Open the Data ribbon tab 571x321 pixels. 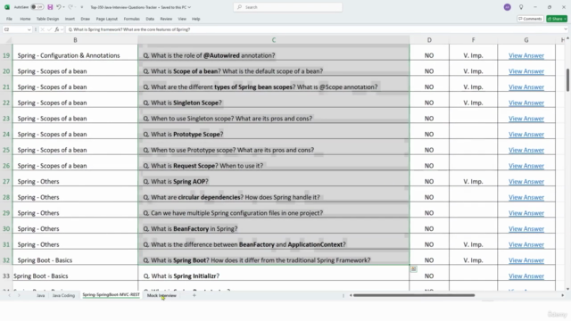coord(150,19)
